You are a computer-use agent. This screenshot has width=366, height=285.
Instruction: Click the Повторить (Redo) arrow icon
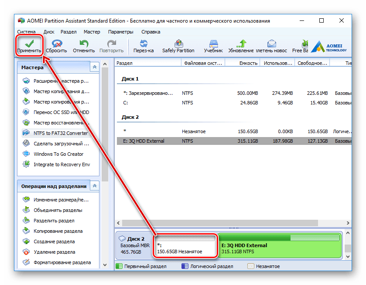click(x=111, y=44)
